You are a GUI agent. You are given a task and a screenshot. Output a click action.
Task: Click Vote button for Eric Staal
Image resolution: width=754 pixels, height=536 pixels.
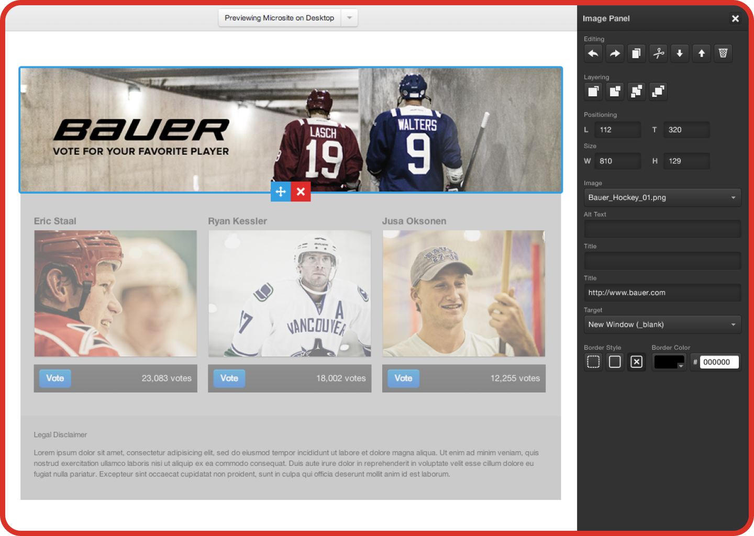55,378
